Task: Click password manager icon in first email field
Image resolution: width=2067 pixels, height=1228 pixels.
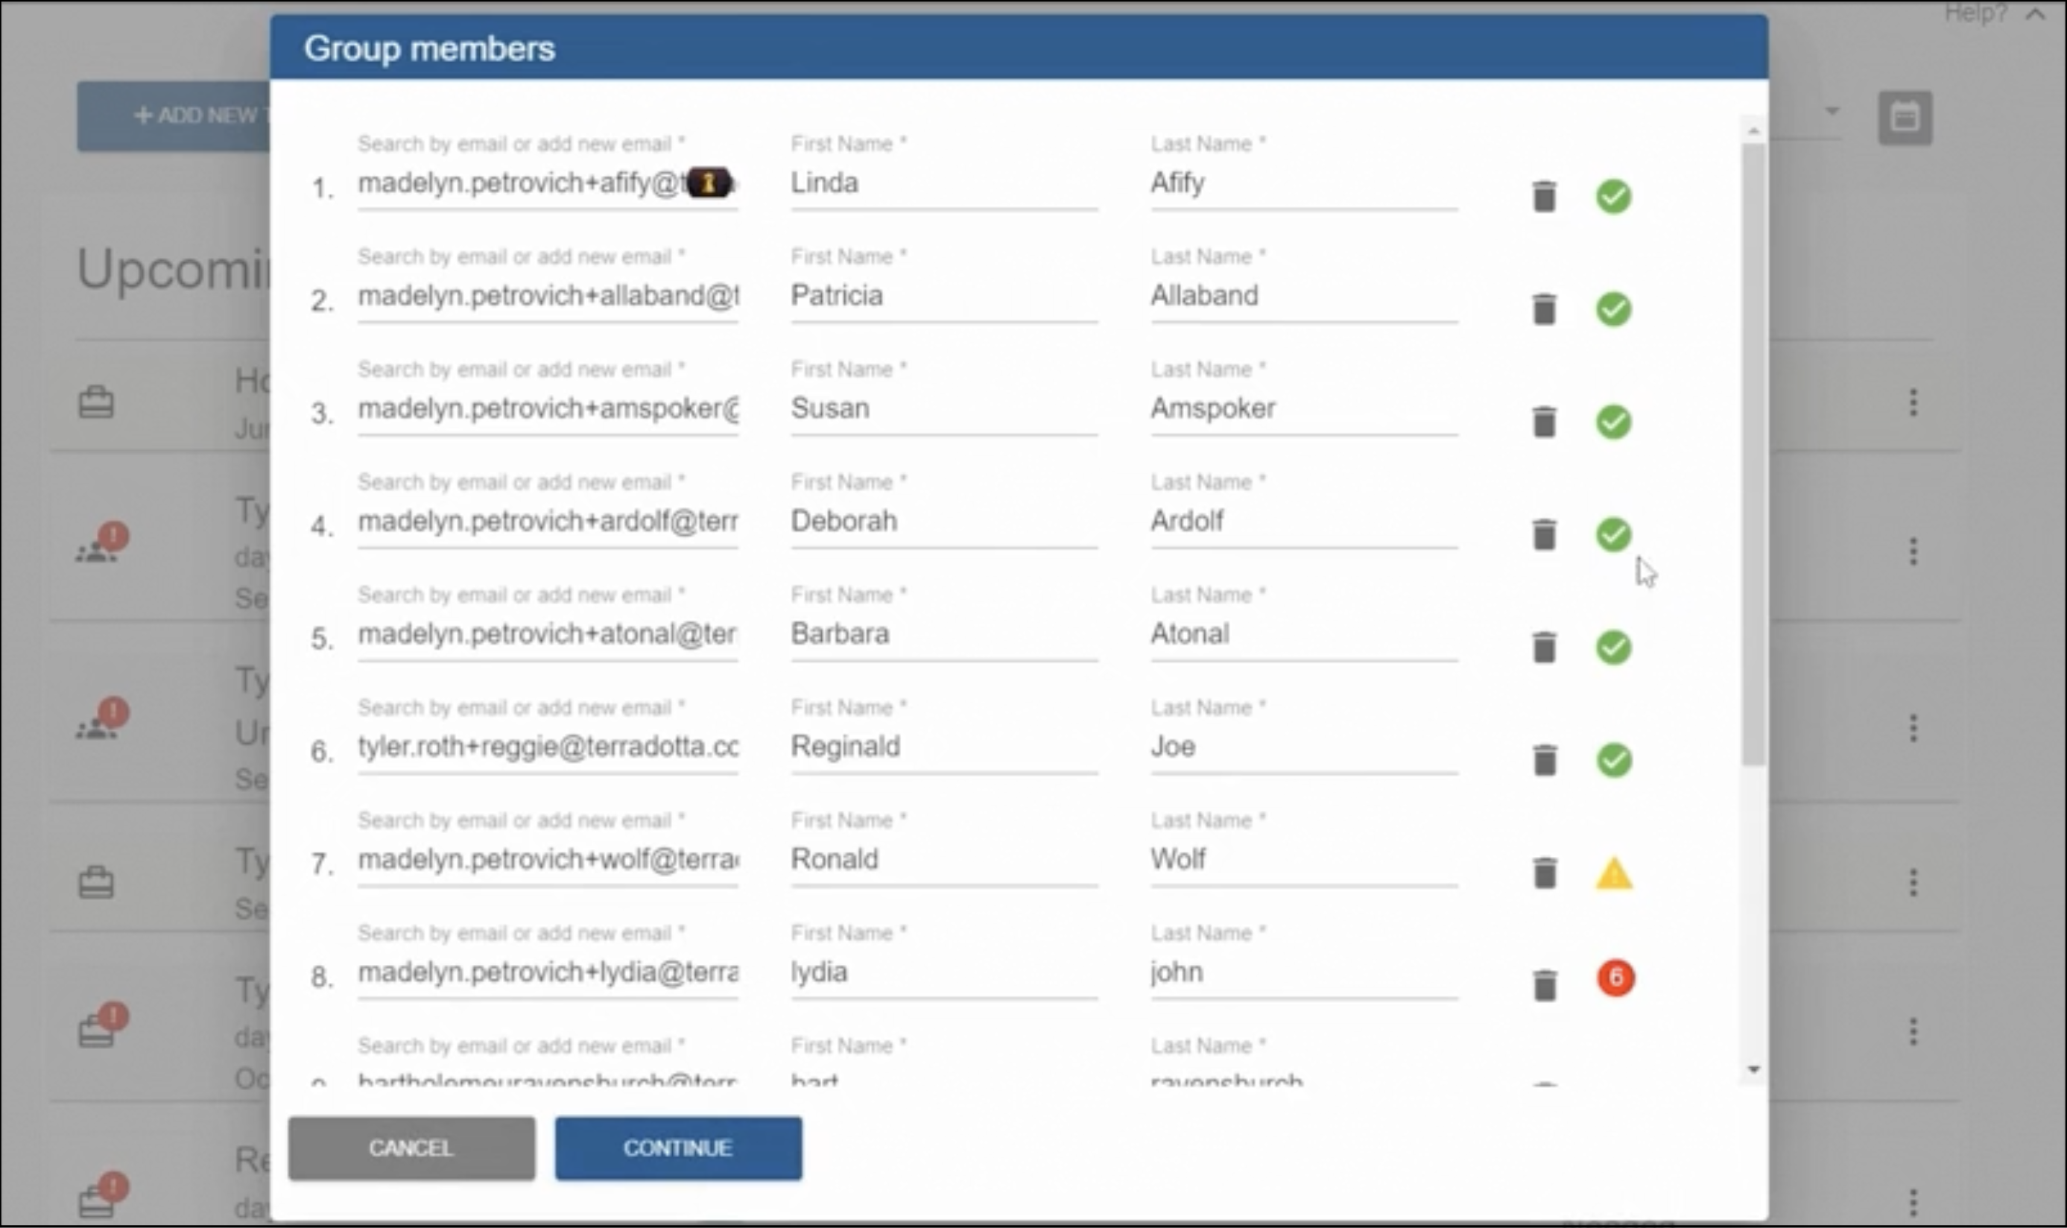Action: [709, 183]
